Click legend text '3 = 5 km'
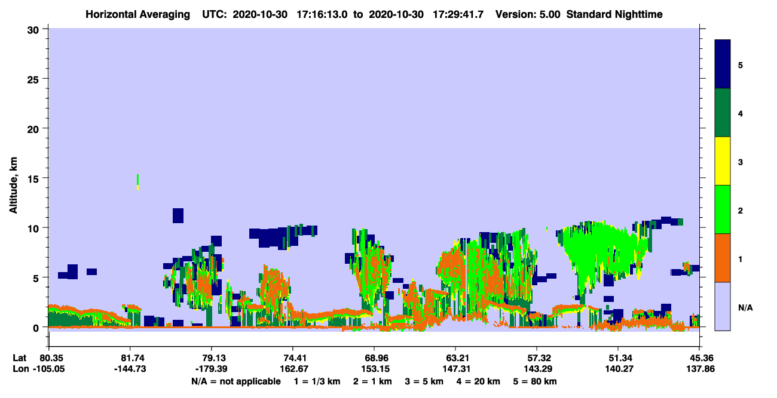 click(x=424, y=381)
